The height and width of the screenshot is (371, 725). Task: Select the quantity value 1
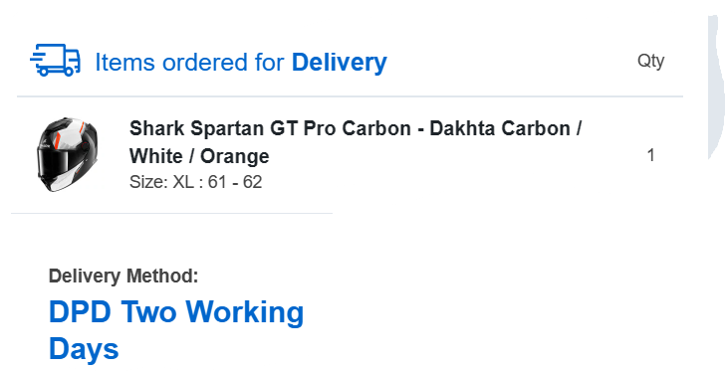pos(650,156)
